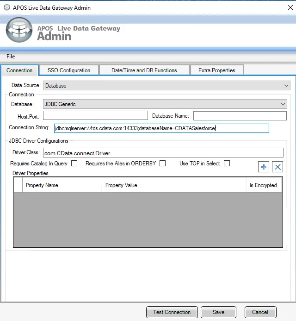296x321 pixels.
Task: Click the title bar application icon
Action: pyautogui.click(x=6, y=7)
